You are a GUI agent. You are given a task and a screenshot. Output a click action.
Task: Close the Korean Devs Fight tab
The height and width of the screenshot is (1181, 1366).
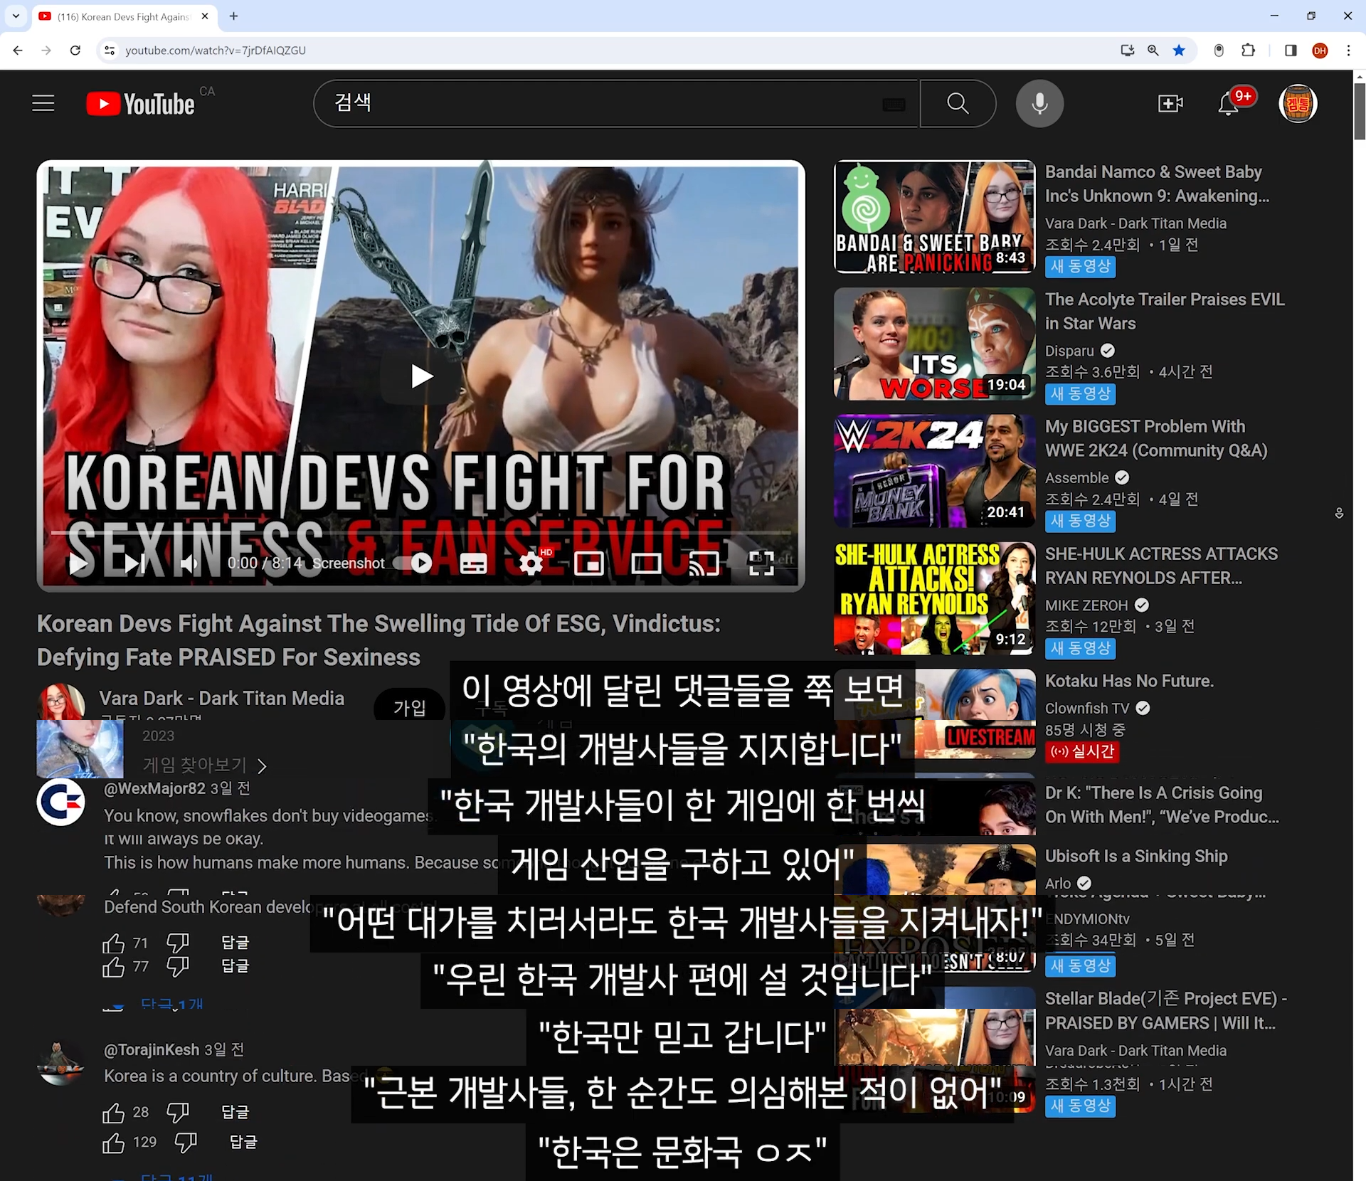click(x=205, y=16)
